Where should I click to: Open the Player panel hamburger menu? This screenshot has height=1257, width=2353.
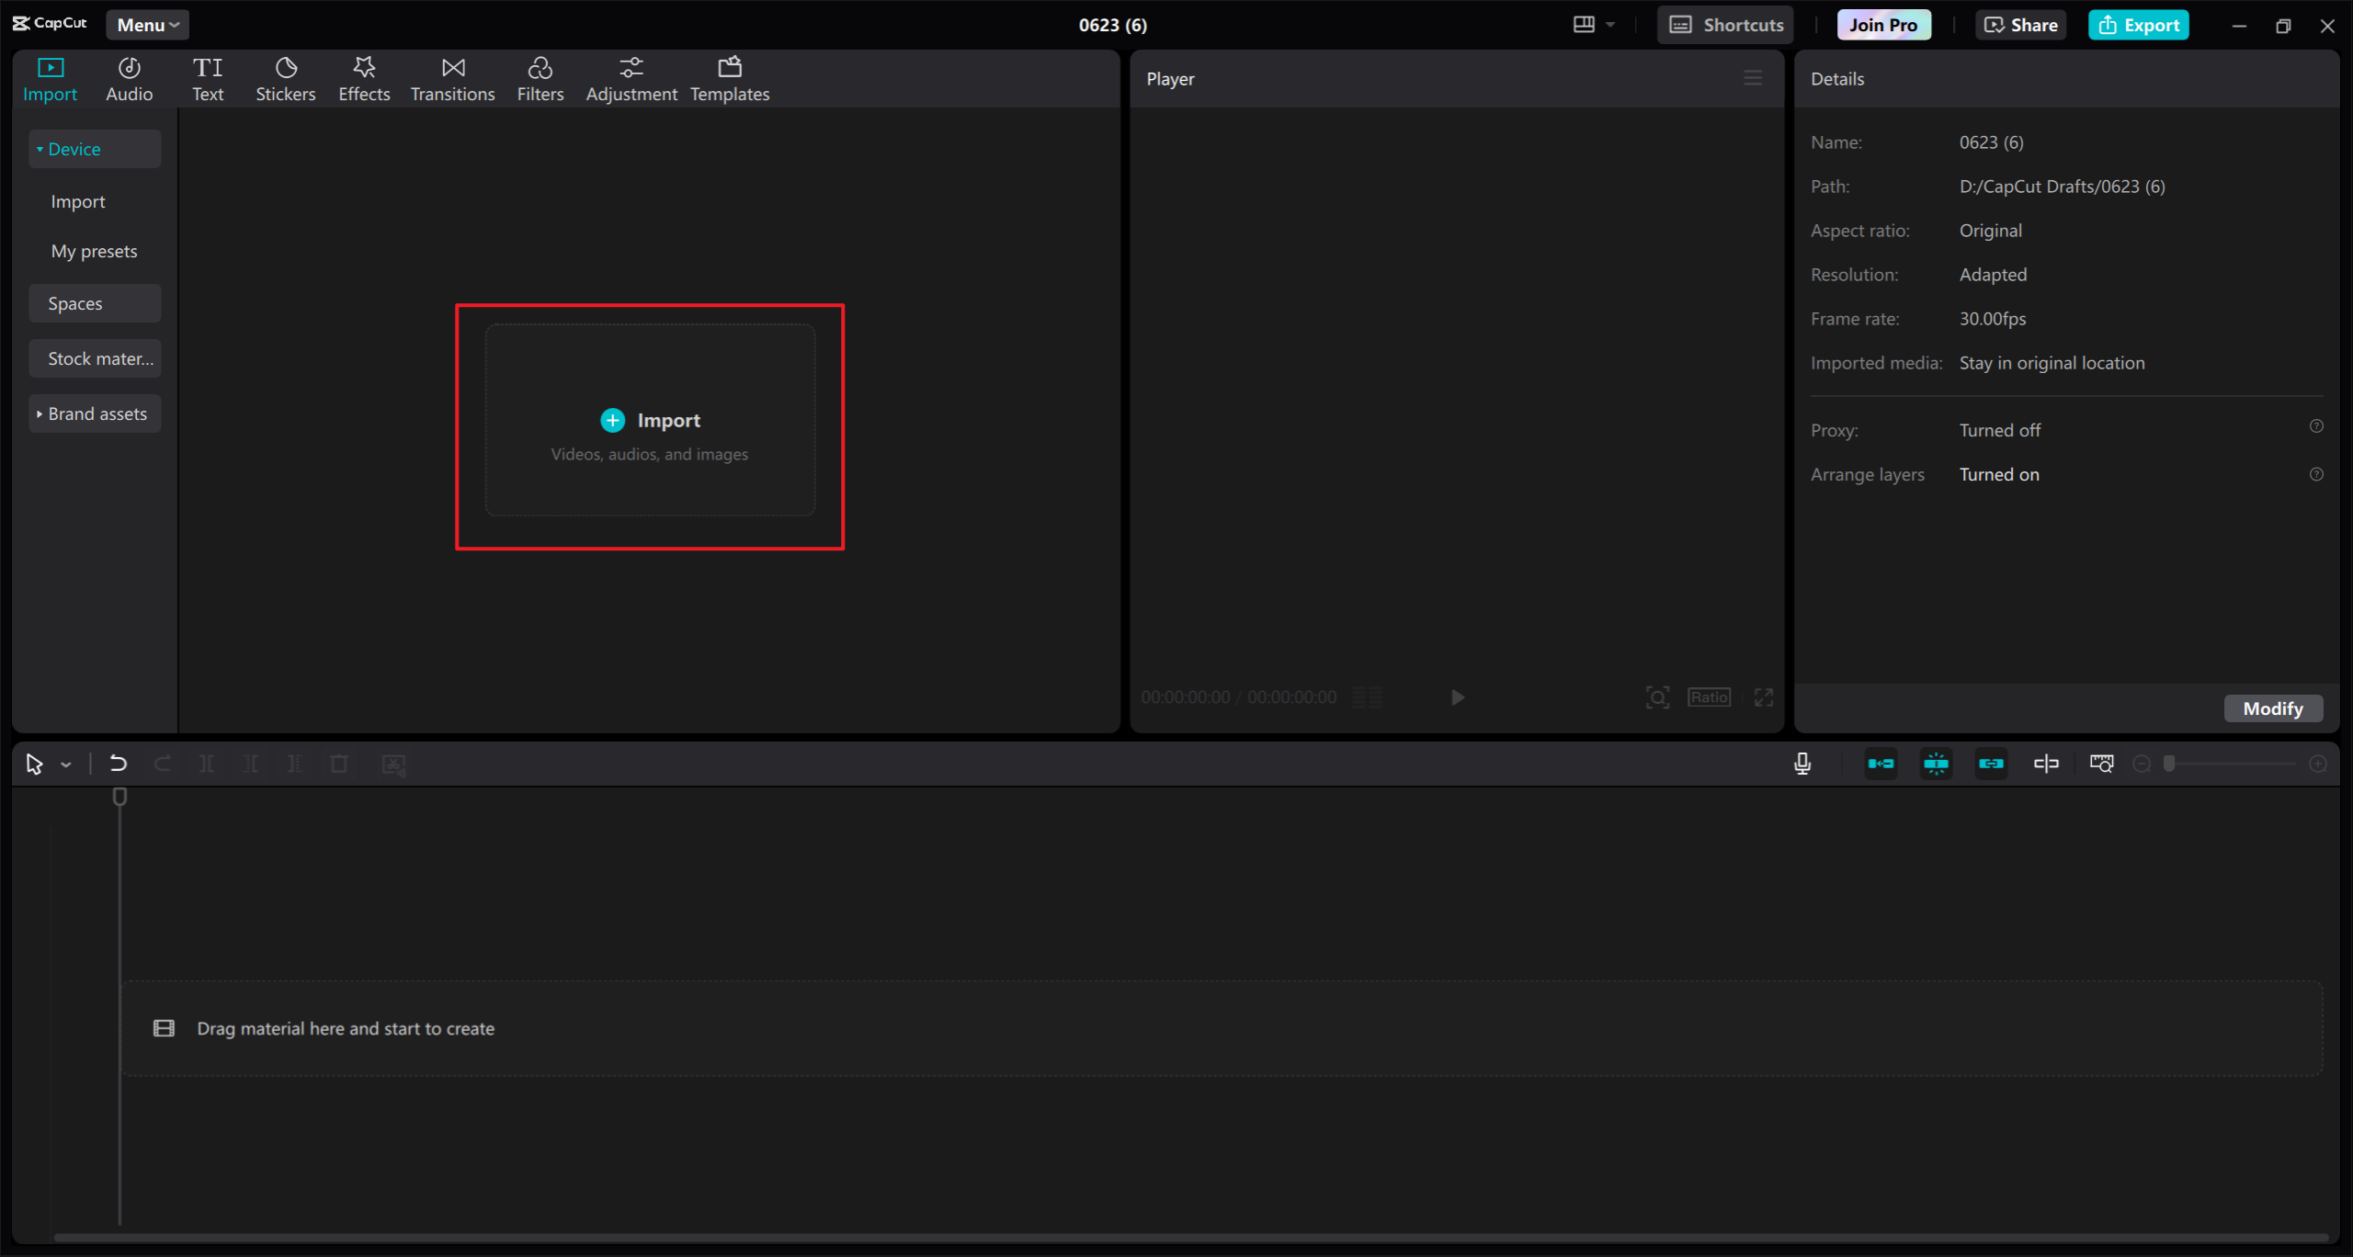click(x=1753, y=79)
